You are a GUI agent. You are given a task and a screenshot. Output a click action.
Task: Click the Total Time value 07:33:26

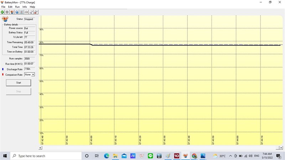30,47
